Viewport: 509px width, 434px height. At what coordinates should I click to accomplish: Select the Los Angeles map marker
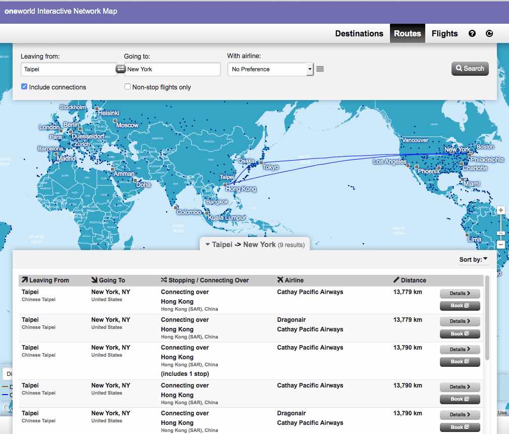(409, 166)
